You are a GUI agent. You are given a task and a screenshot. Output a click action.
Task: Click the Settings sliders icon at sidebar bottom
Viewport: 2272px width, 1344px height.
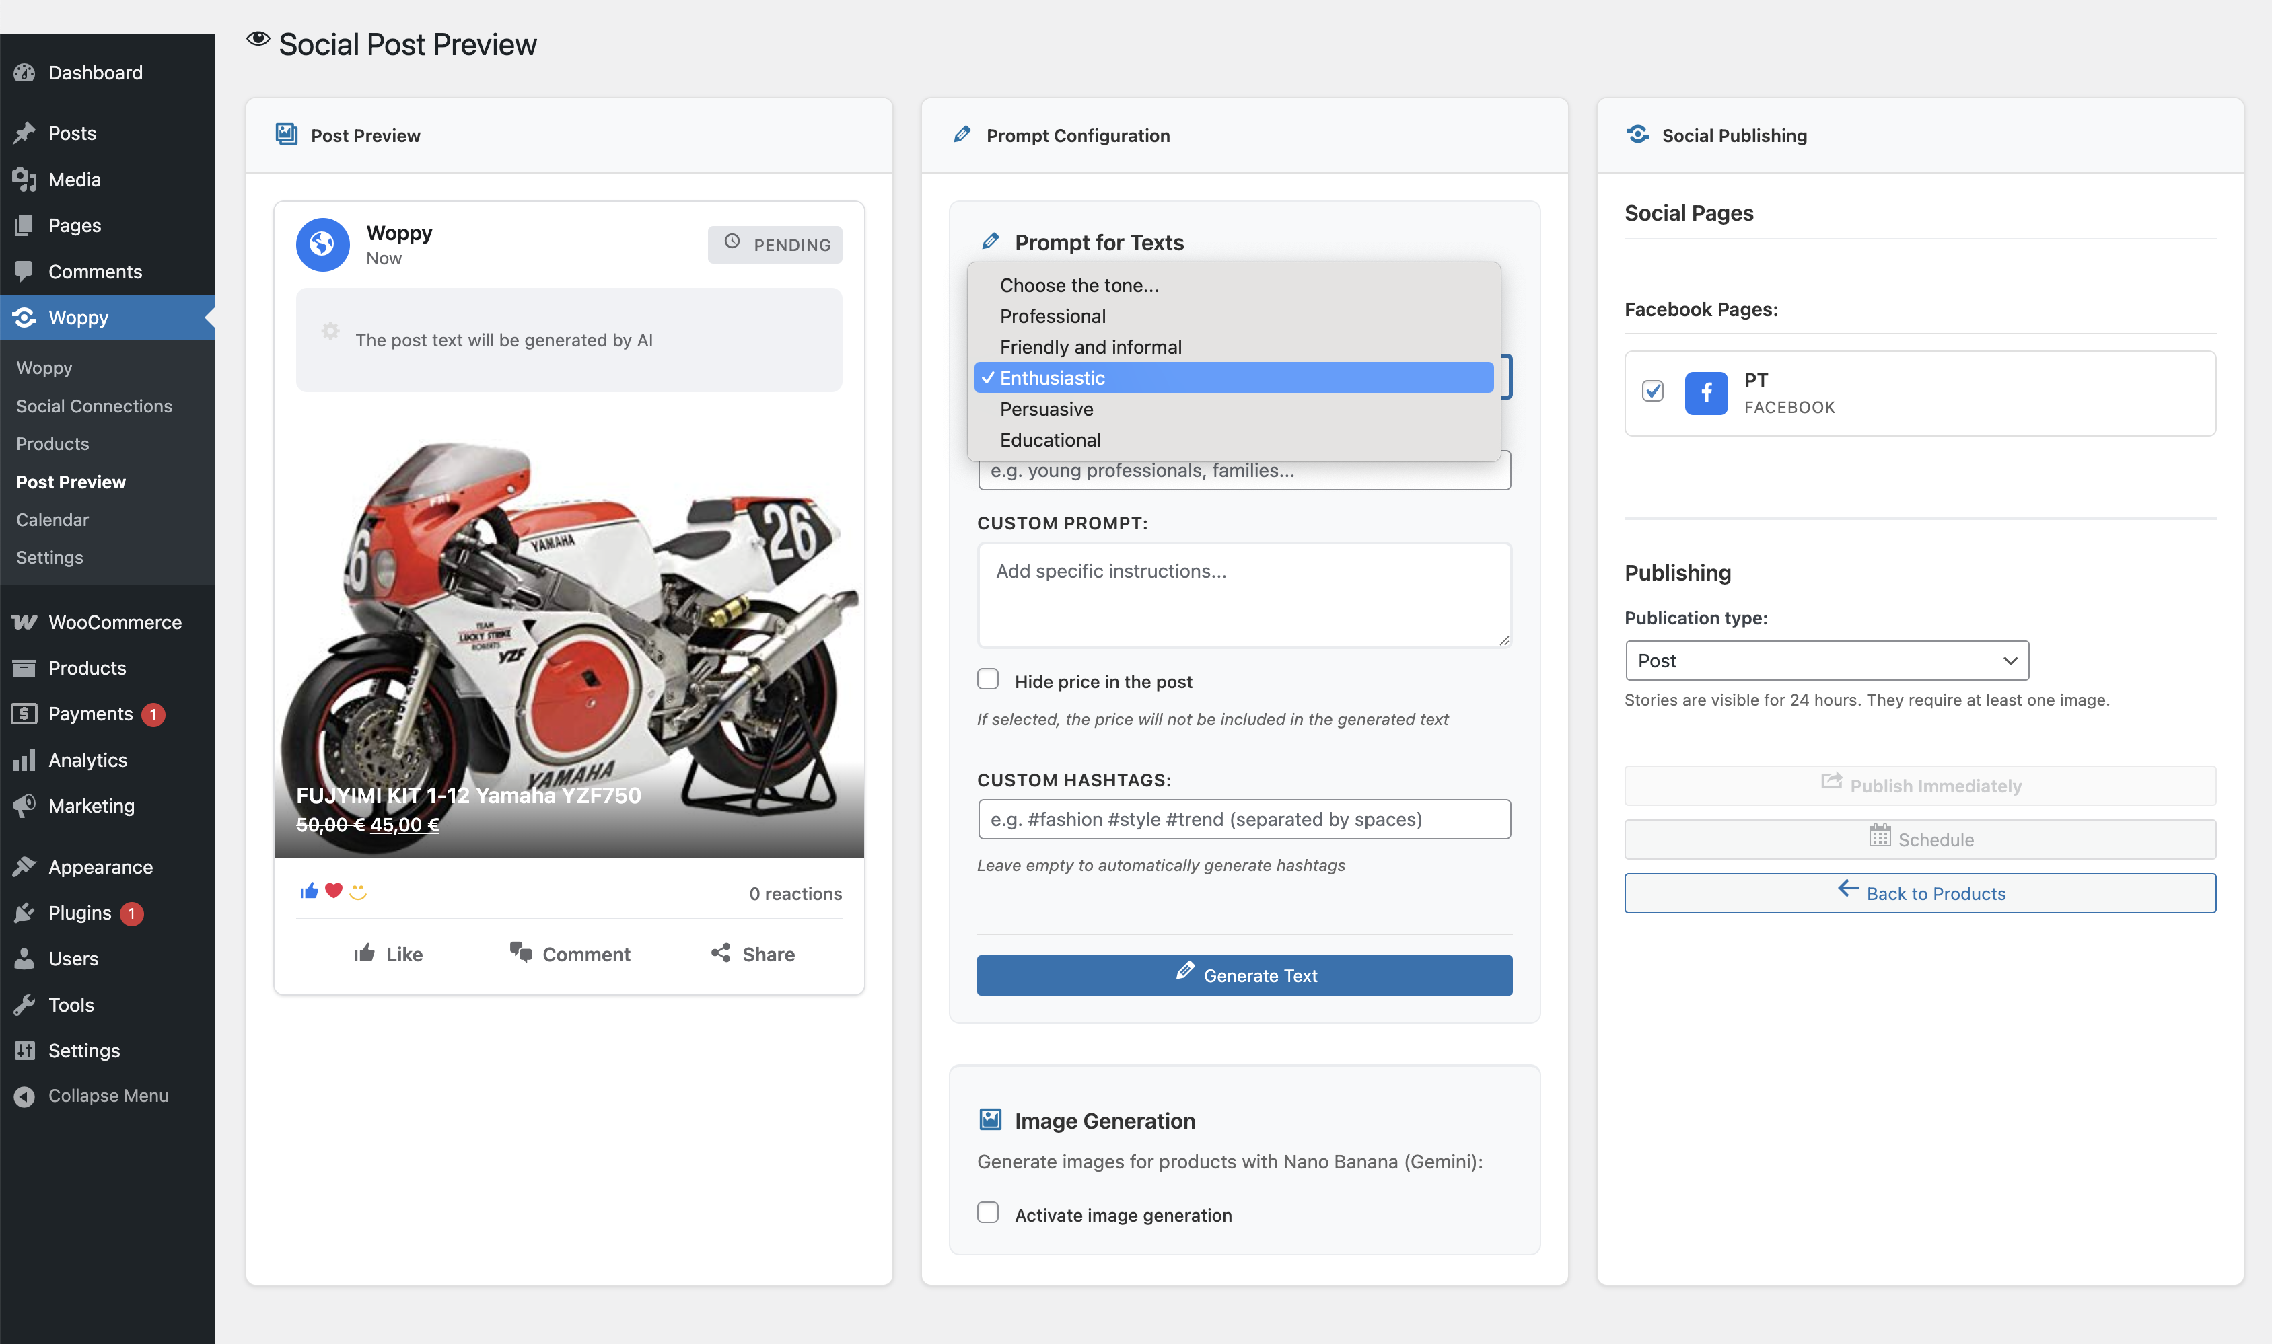(x=24, y=1051)
